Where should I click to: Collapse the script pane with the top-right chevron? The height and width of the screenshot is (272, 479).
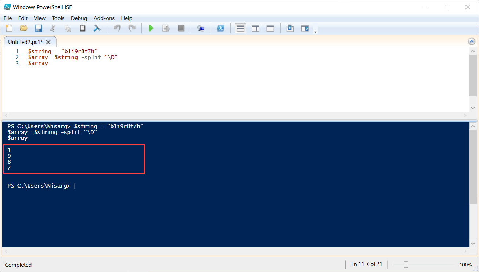coord(472,41)
